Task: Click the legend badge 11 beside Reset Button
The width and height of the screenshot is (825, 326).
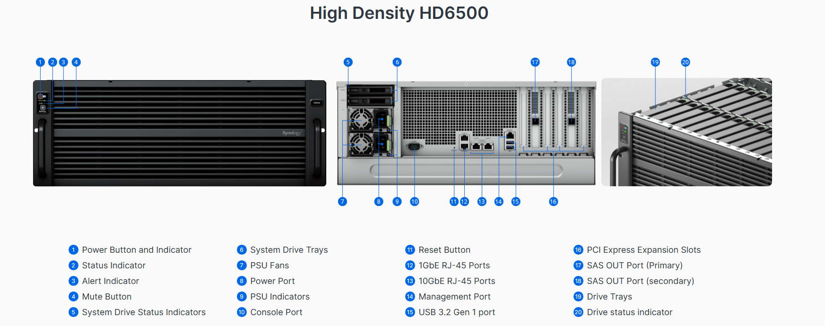Action: pos(410,250)
